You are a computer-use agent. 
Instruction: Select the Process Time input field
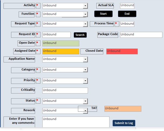tap(127, 24)
